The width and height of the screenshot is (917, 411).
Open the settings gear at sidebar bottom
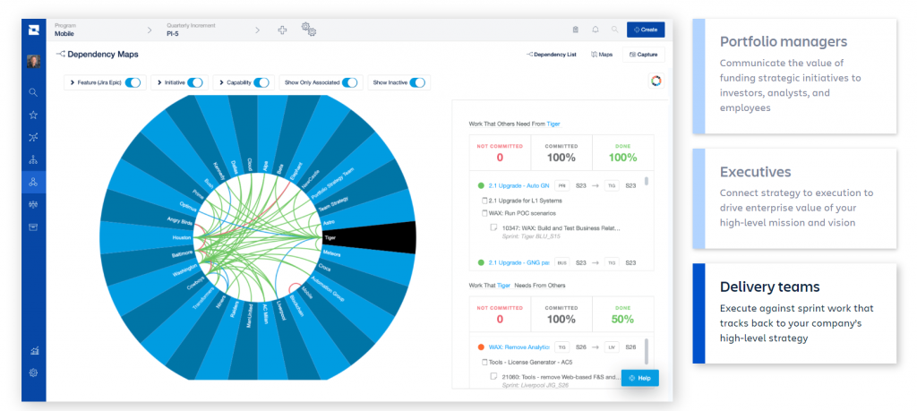[x=33, y=372]
